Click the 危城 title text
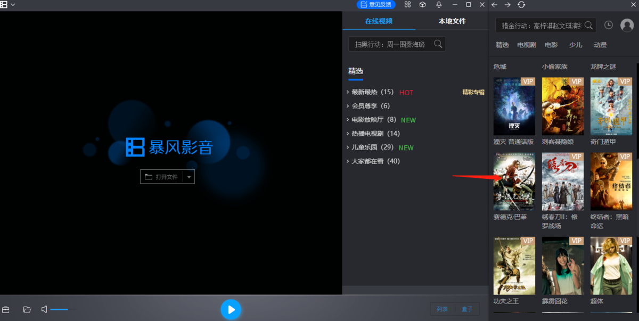Image resolution: width=639 pixels, height=321 pixels. coord(500,67)
